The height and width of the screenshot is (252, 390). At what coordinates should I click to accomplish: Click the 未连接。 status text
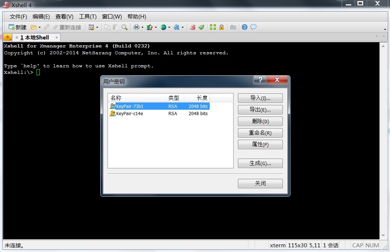[x=14, y=245]
